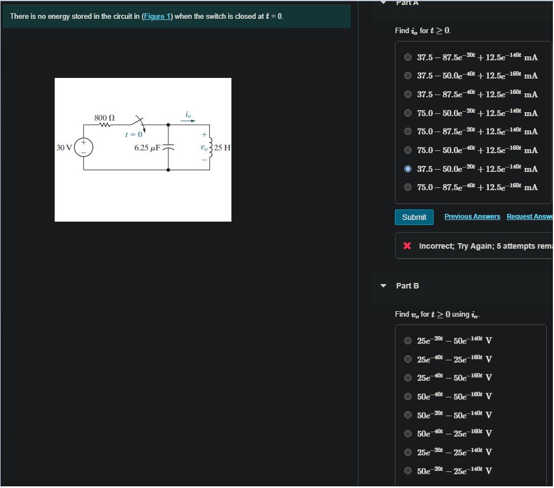554x488 pixels.
Task: Select answer 75.0 − 87.5e−40t + 12.5e−160t mA
Action: (408, 187)
